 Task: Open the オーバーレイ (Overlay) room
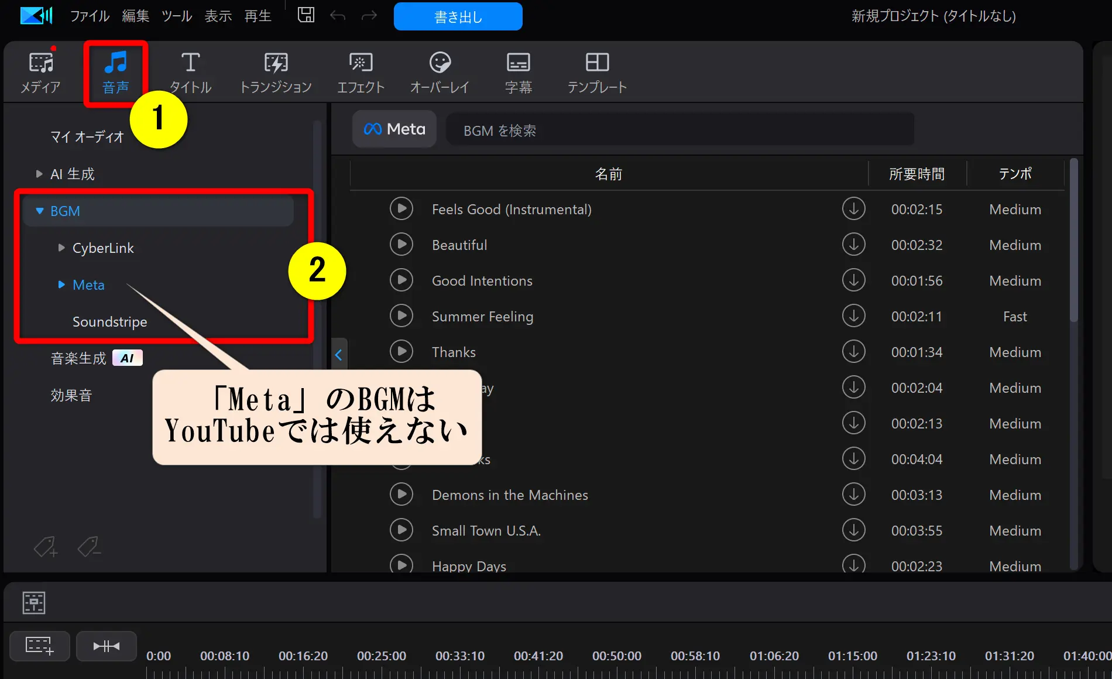point(440,73)
